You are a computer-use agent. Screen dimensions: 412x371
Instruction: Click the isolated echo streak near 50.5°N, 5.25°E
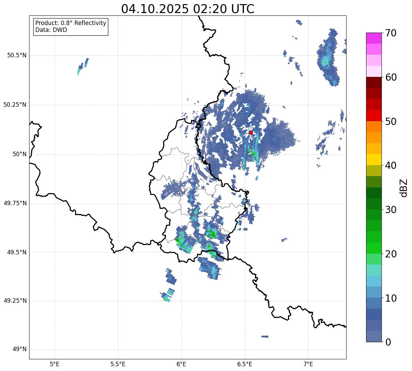pyautogui.click(x=83, y=66)
